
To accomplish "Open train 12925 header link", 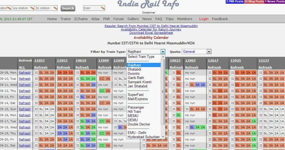I will pos(236,60).
